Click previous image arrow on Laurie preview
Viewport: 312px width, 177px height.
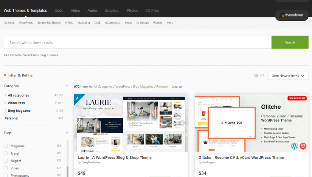pyautogui.click(x=79, y=123)
